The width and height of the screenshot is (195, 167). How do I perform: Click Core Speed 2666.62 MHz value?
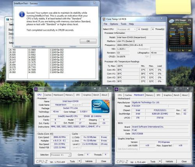[60, 137]
